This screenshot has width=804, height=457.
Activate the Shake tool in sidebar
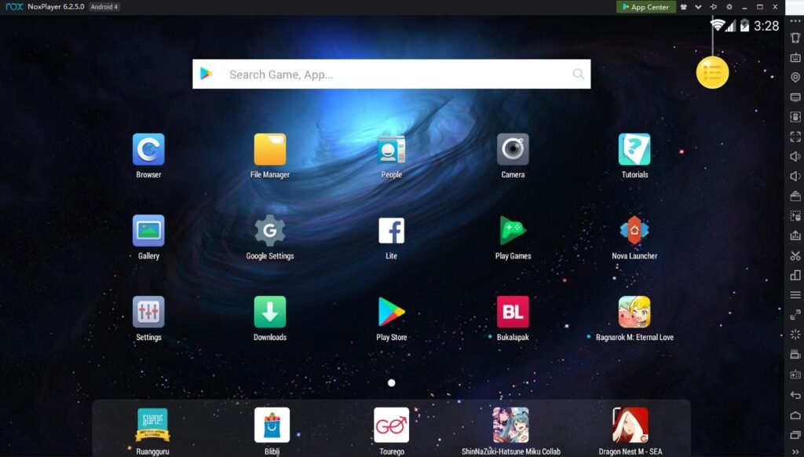795,38
